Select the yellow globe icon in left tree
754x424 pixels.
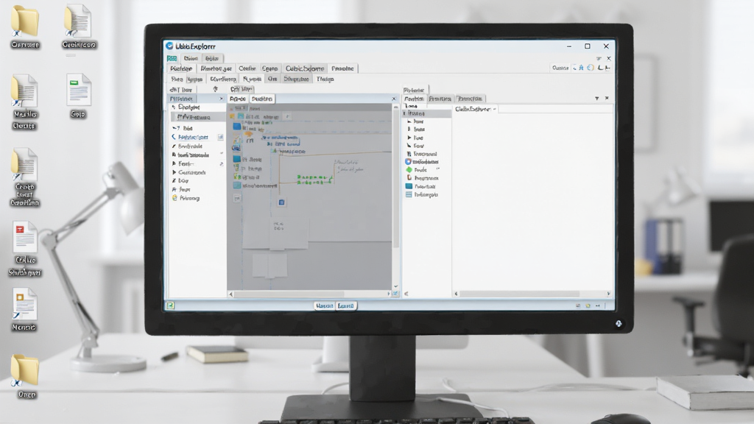tap(175, 198)
